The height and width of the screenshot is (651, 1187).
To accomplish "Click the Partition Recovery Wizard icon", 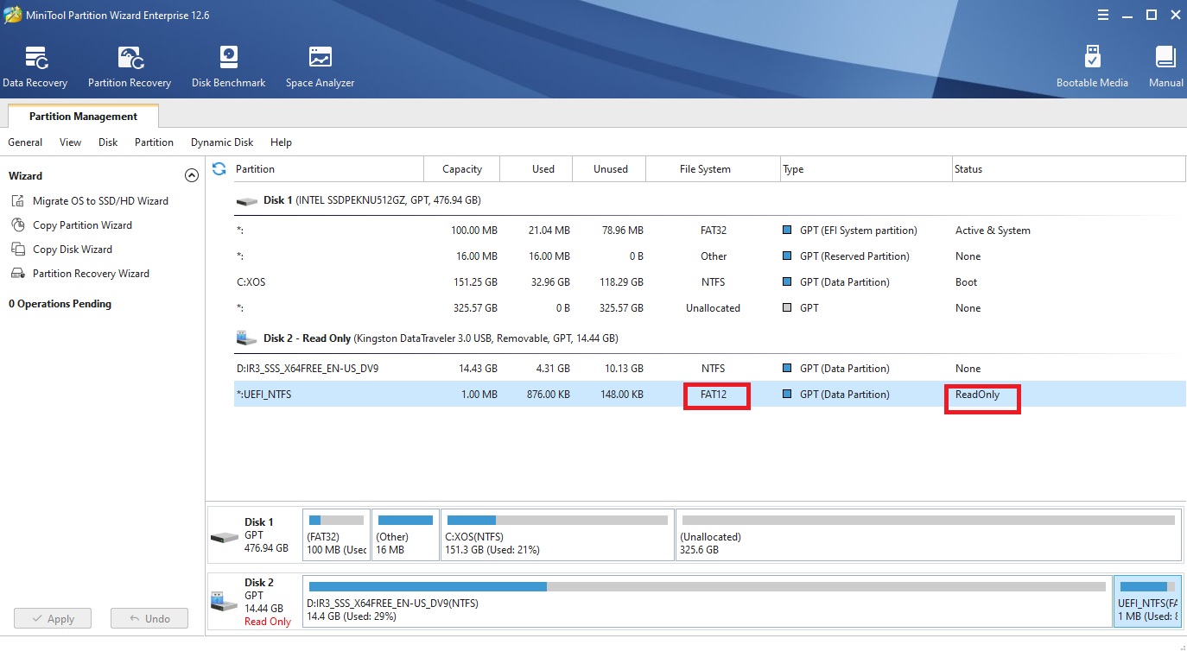I will [x=18, y=274].
